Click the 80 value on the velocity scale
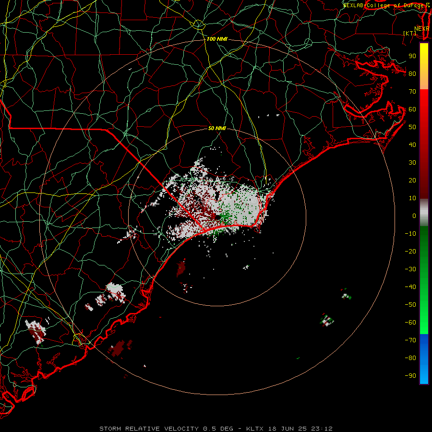Image resolution: width=432 pixels, height=432 pixels. (x=412, y=74)
